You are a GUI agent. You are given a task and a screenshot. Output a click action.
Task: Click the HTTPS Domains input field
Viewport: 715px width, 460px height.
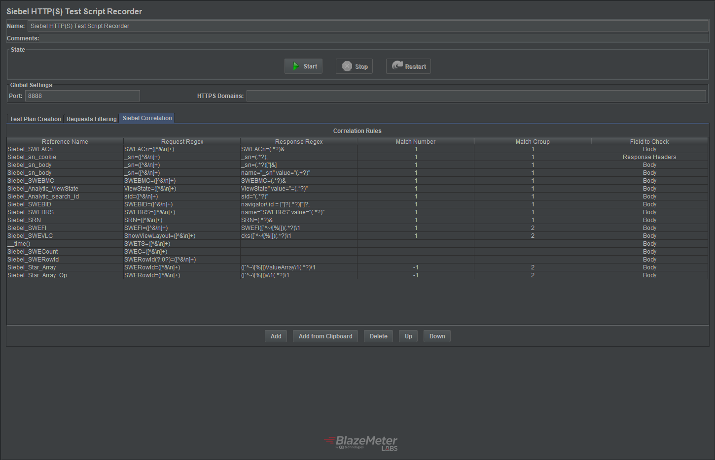tap(476, 96)
